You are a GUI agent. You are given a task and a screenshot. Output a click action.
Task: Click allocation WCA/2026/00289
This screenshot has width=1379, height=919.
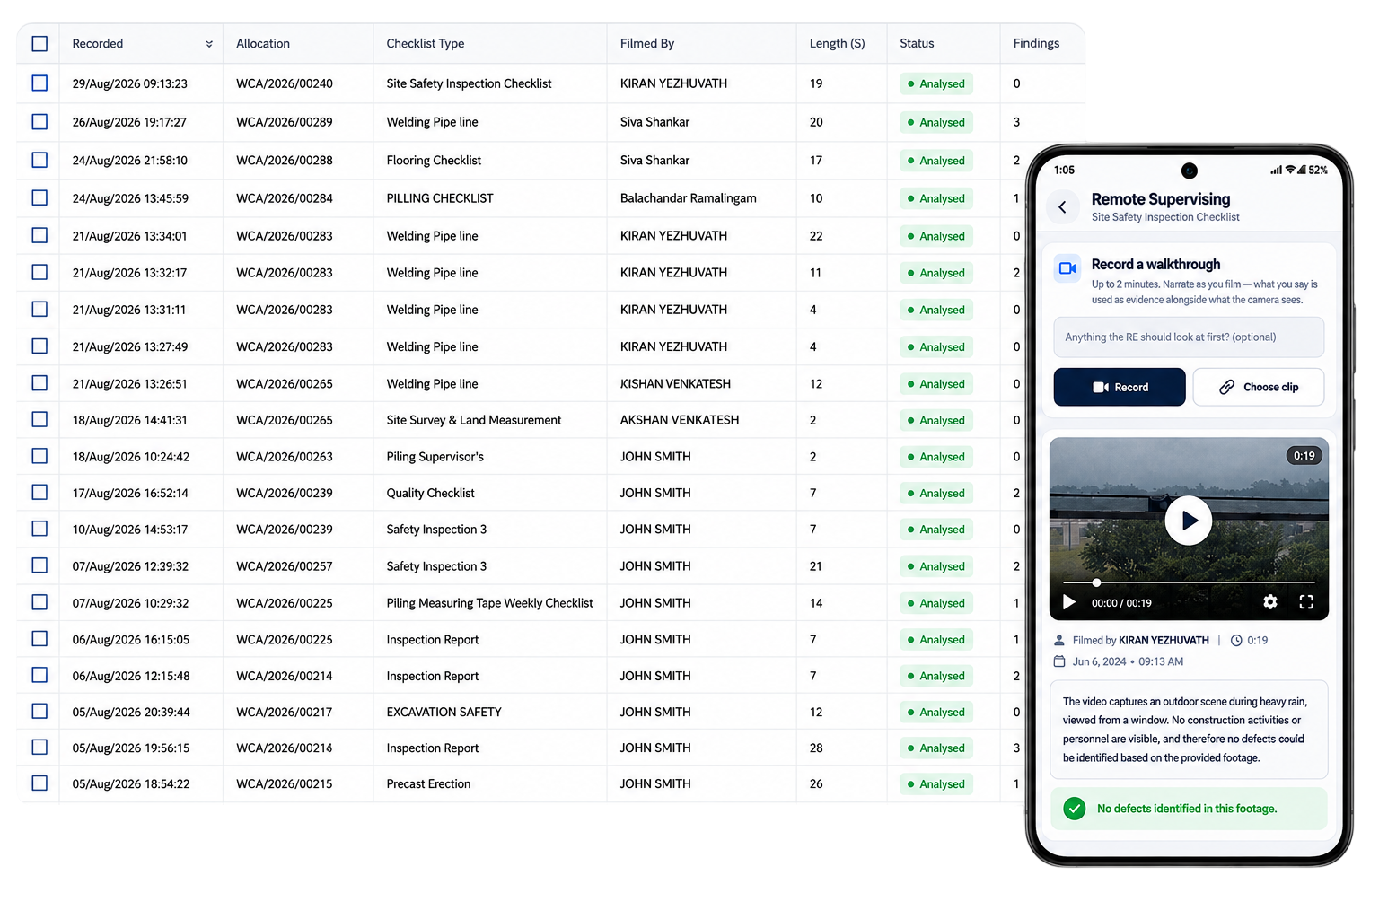tap(285, 122)
